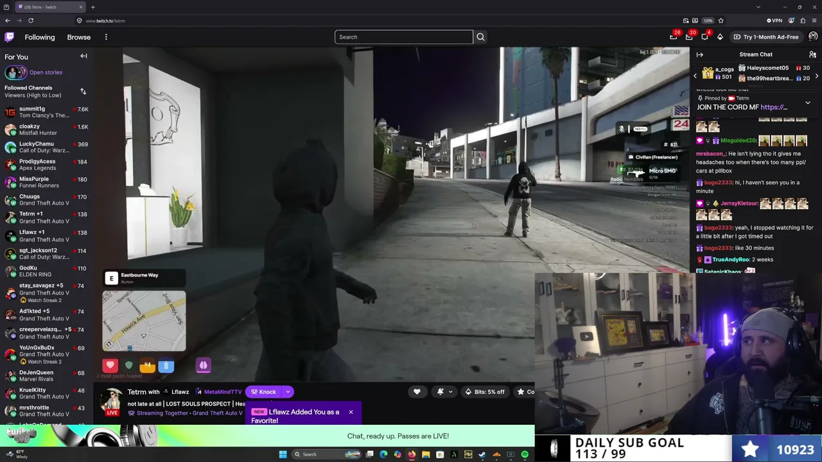This screenshot has height=462, width=822.
Task: Open Chuugs channel in sidebar
Action: pyautogui.click(x=46, y=200)
